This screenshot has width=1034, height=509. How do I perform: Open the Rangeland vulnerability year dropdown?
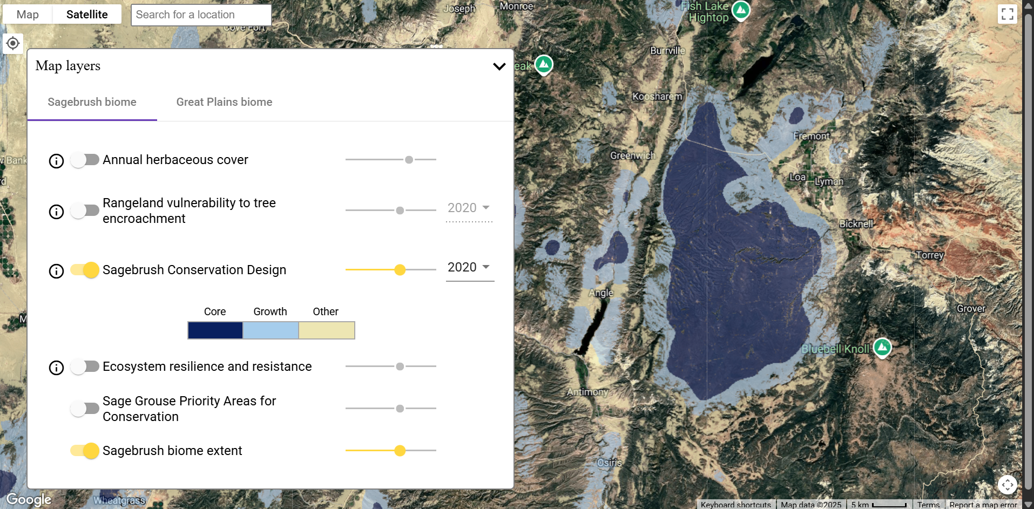(x=469, y=208)
